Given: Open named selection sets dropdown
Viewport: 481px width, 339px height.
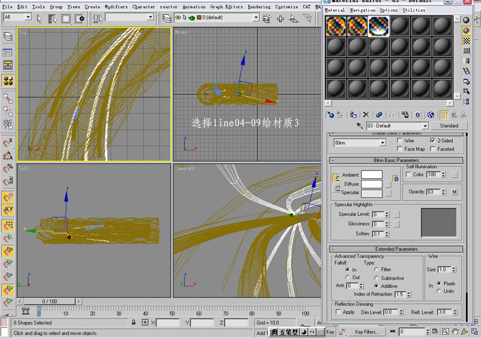Looking at the screenshot, I should (150, 17).
